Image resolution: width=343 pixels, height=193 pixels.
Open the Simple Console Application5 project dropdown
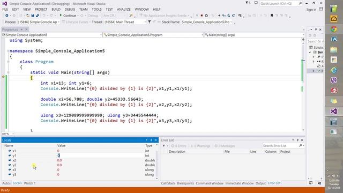[52, 35]
